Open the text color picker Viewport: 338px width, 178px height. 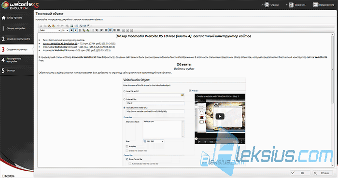pyautogui.click(x=84, y=30)
